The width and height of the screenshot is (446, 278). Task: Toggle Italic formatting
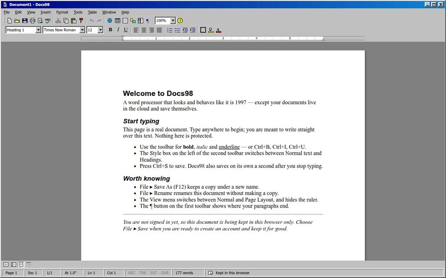[118, 30]
